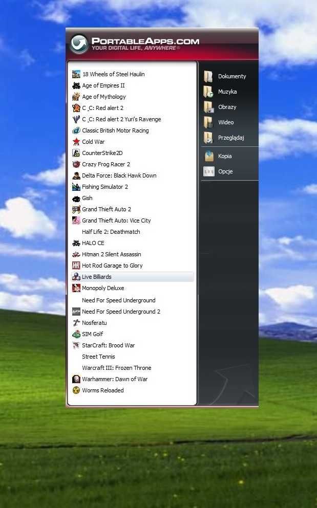317x508 pixels.
Task: Click the Fishing Simulator 2 icon
Action: coord(76,187)
